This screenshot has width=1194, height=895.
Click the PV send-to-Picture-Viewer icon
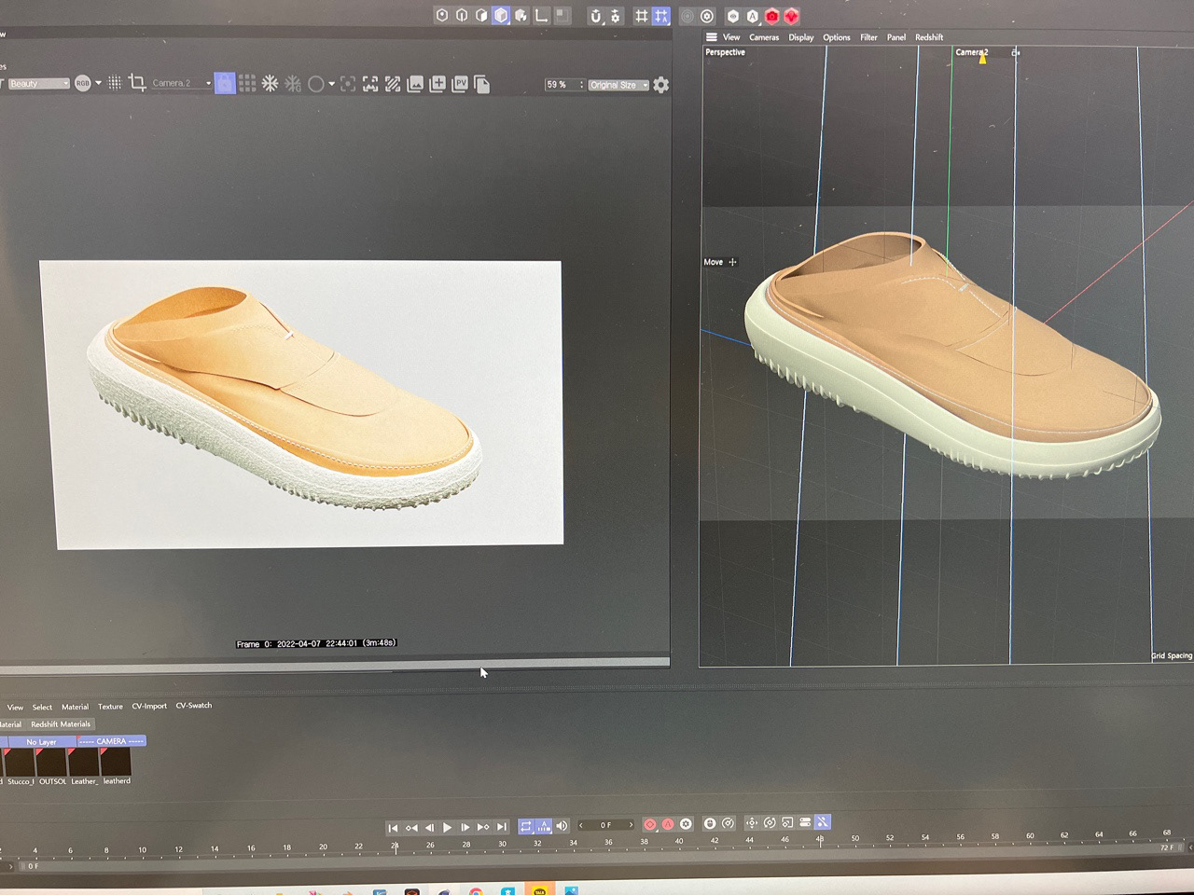point(460,83)
